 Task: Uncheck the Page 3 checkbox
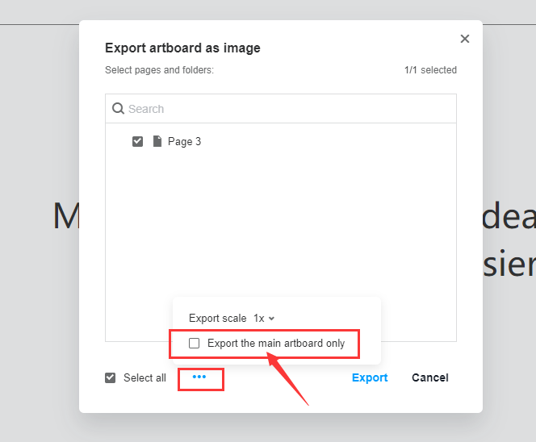point(137,141)
